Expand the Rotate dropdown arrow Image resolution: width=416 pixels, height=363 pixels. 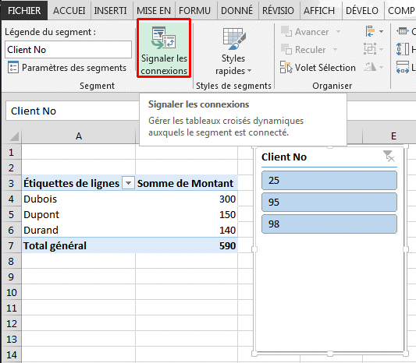point(381,67)
